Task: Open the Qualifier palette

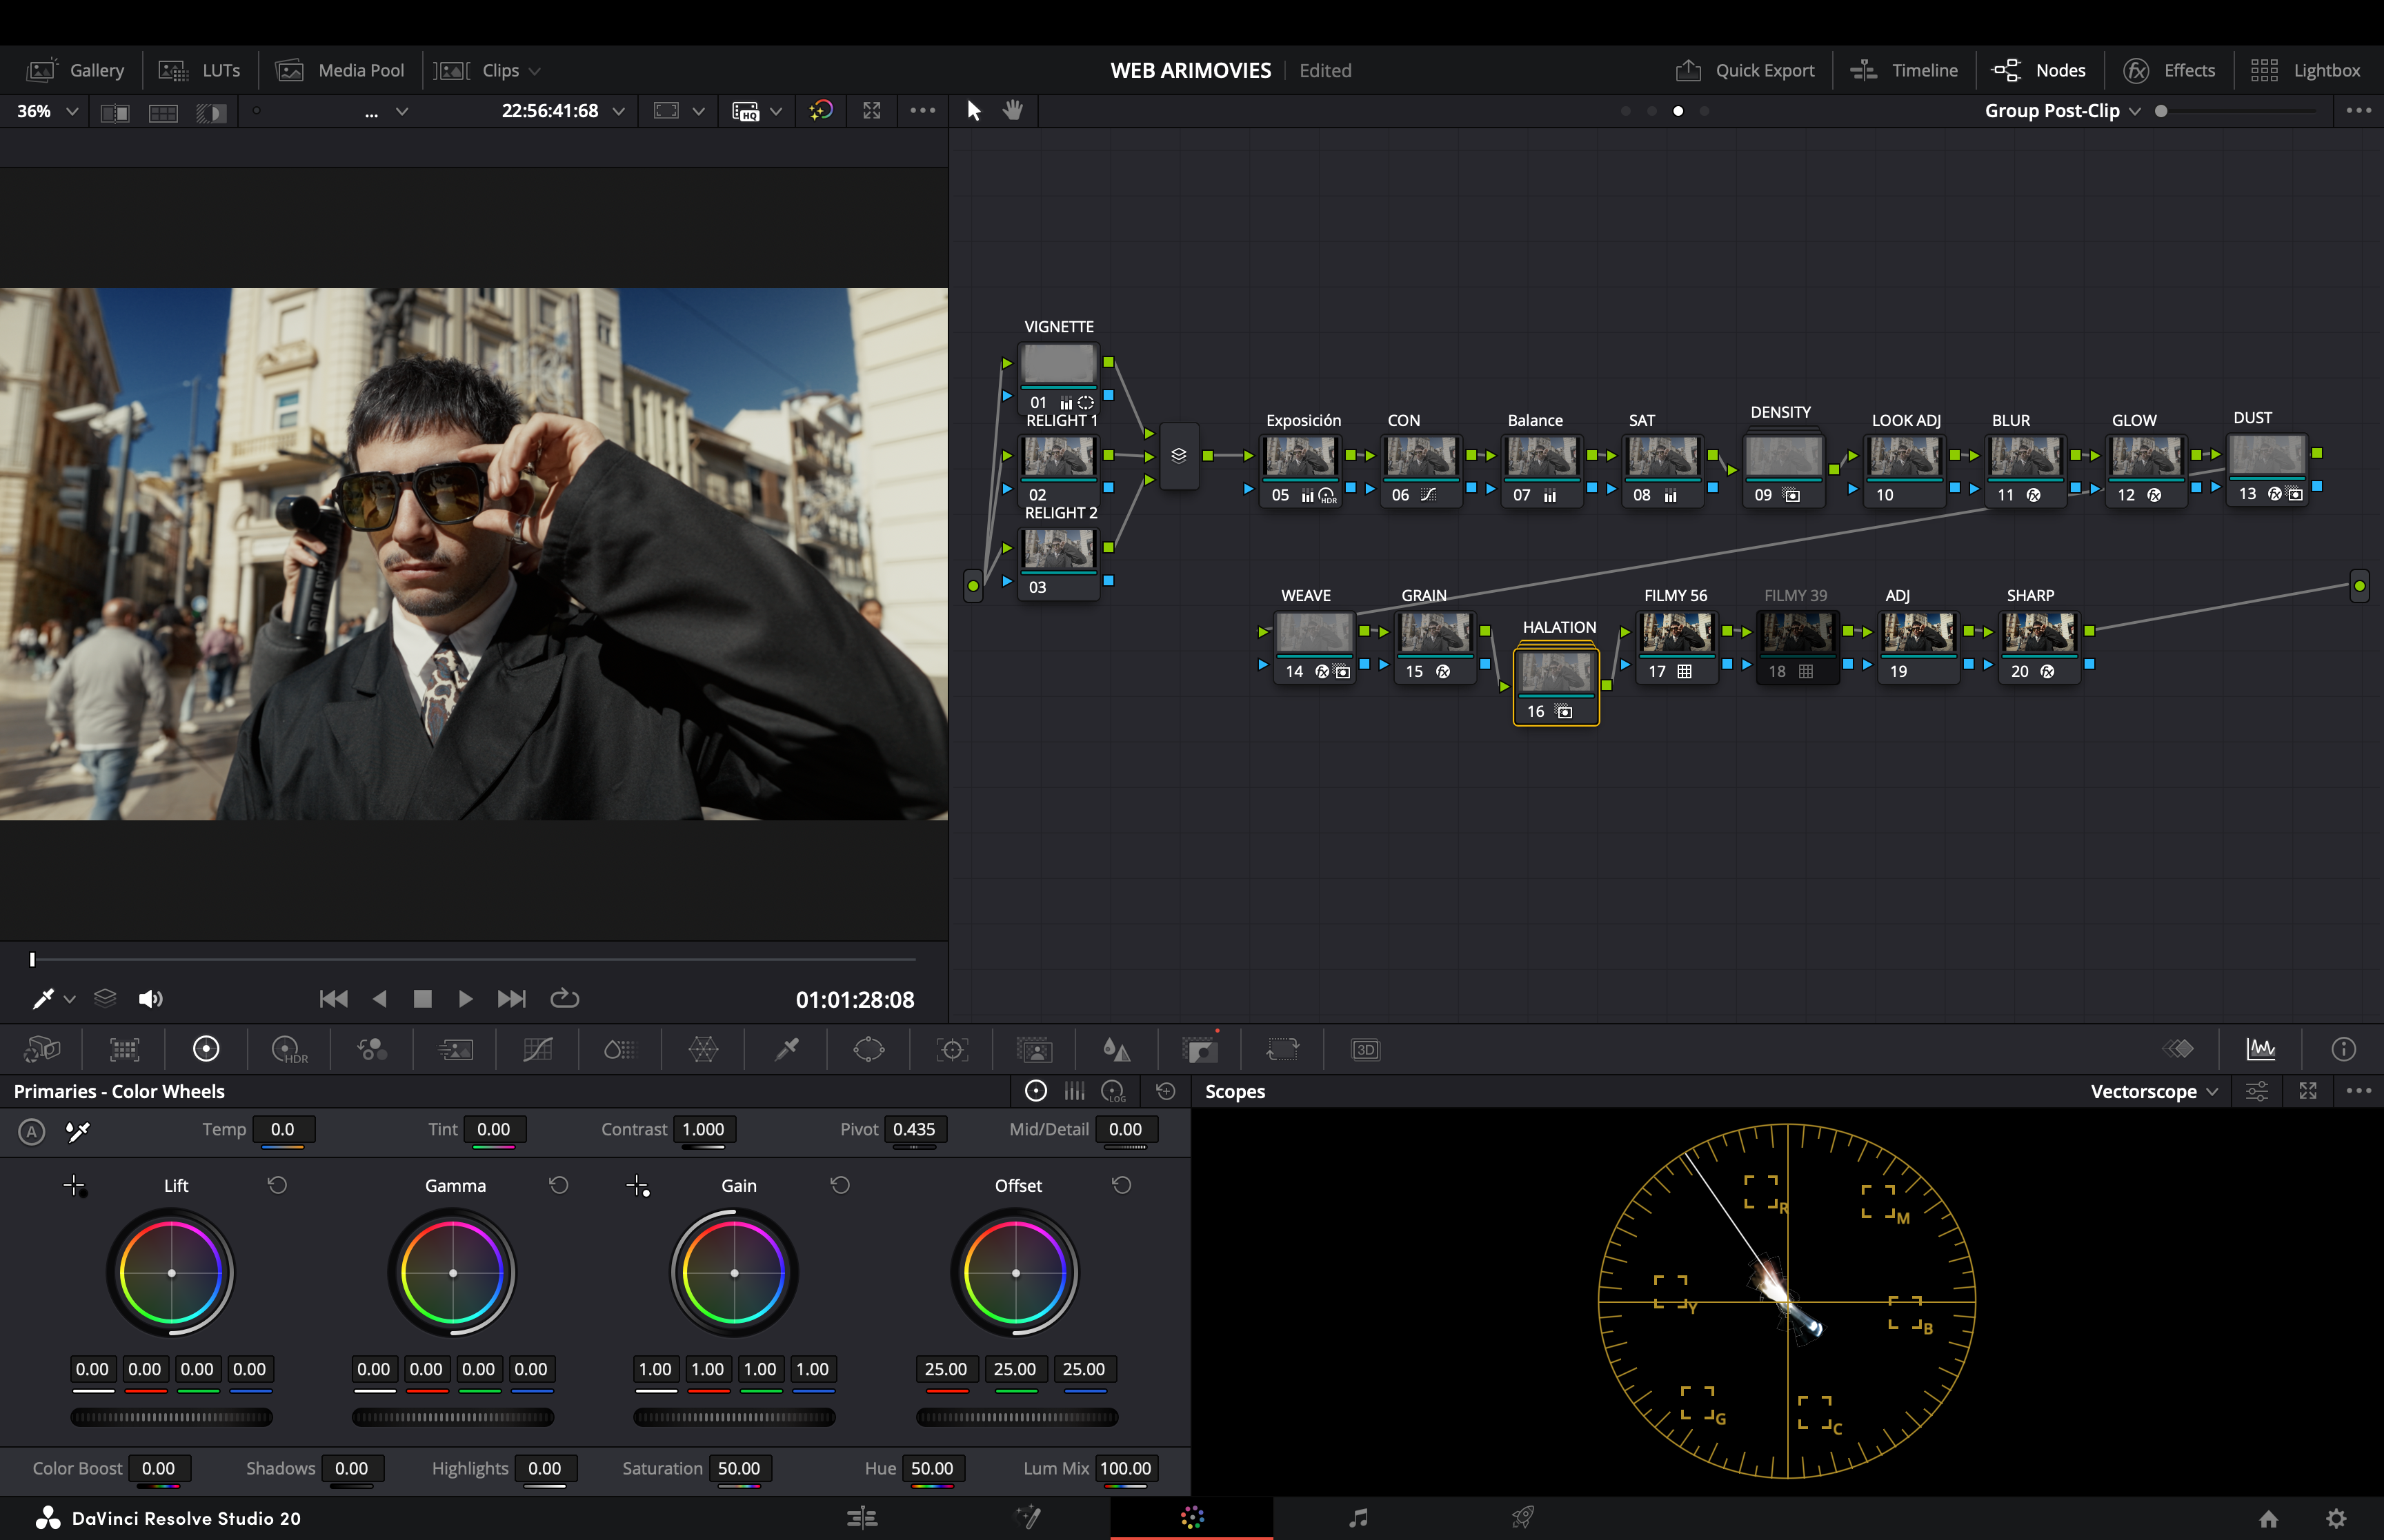Action: [x=785, y=1049]
